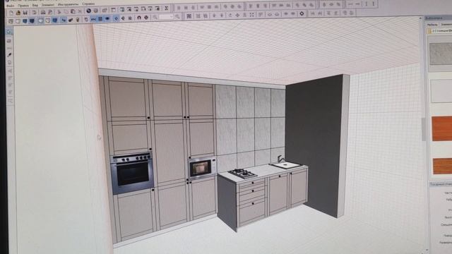Click the Save diskette icon

25,13
